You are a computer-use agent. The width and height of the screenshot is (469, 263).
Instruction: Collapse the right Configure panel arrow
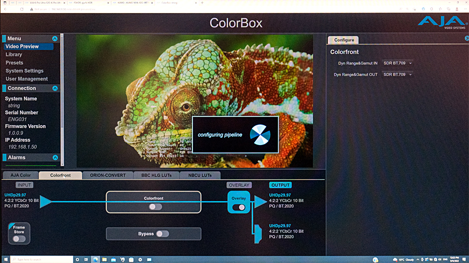pyautogui.click(x=467, y=38)
